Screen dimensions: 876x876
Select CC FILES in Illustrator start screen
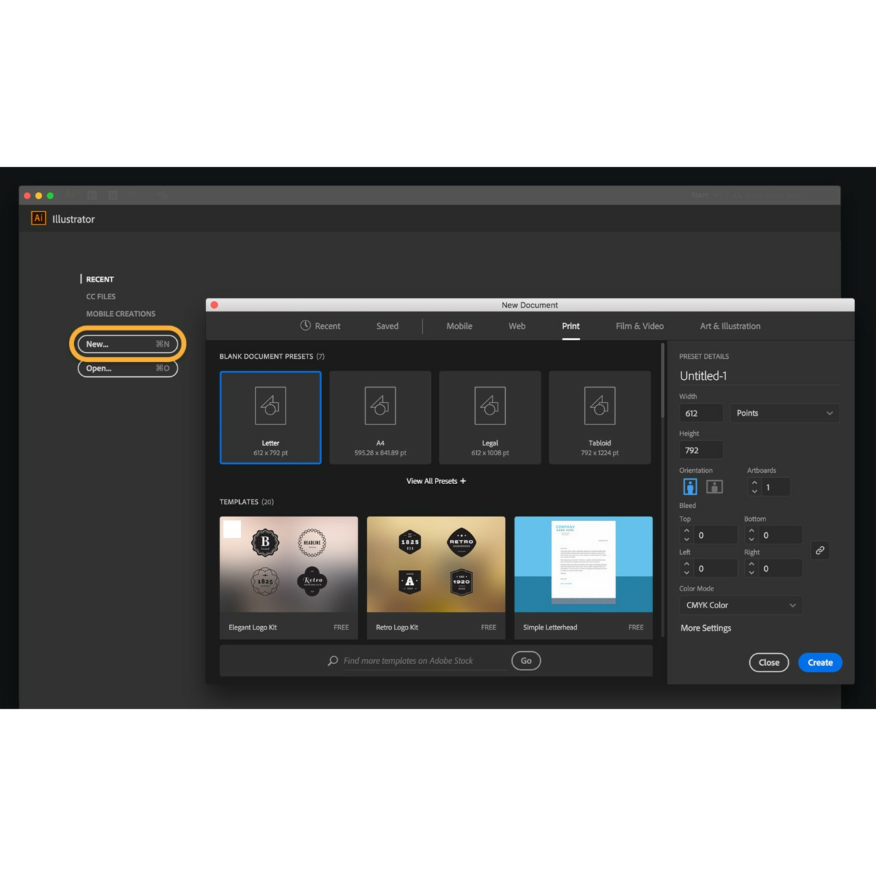[x=101, y=296]
